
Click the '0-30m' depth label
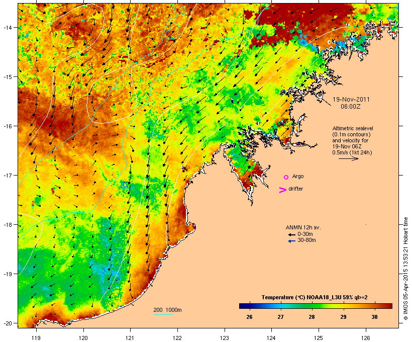click(x=305, y=234)
